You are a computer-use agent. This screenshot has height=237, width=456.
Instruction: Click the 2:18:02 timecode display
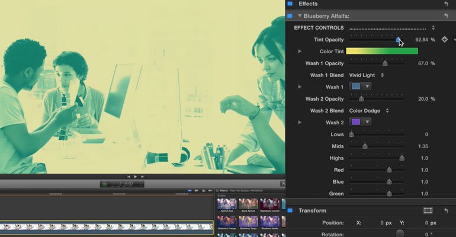pyautogui.click(x=126, y=184)
